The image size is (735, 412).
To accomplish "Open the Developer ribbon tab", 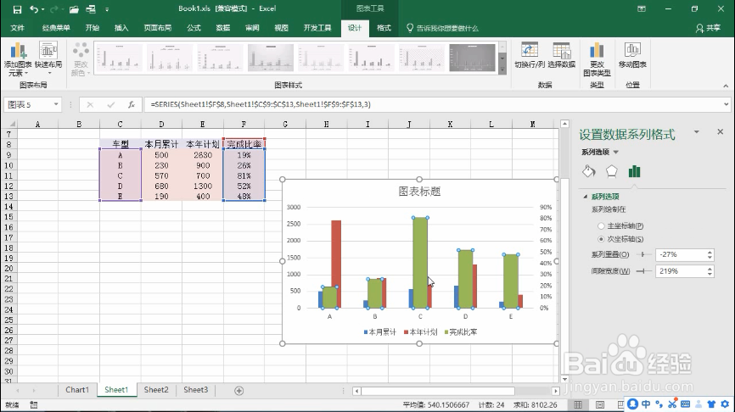I will click(317, 28).
